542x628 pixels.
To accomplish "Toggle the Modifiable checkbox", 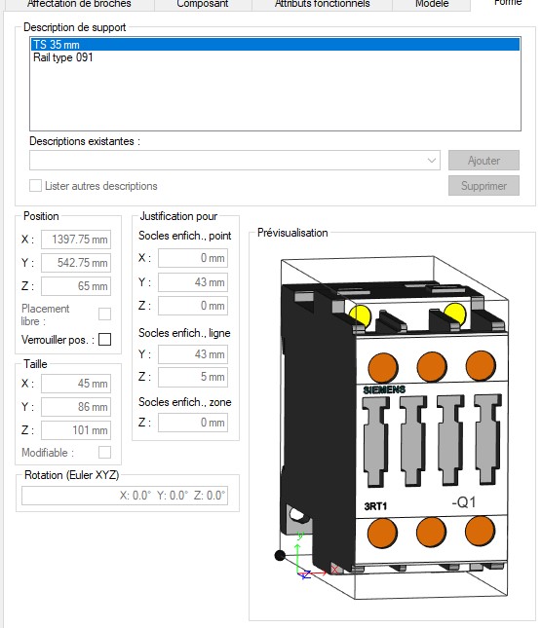I will coord(104,452).
